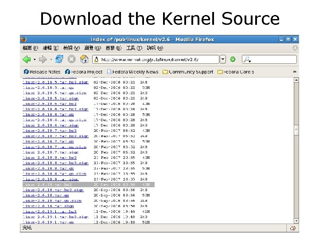The height and width of the screenshot is (239, 319).
Task: Click highlighted linux-2.6.18.tar.bz2 link
Action: pyautogui.click(x=47, y=185)
